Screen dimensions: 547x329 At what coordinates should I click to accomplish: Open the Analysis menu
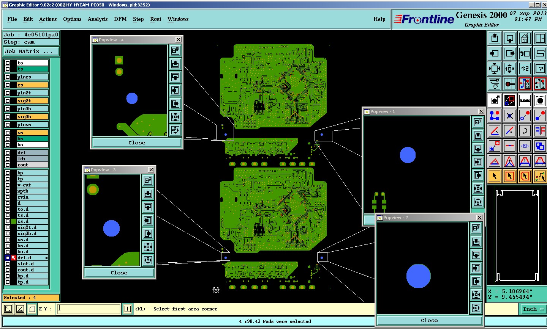pyautogui.click(x=98, y=19)
